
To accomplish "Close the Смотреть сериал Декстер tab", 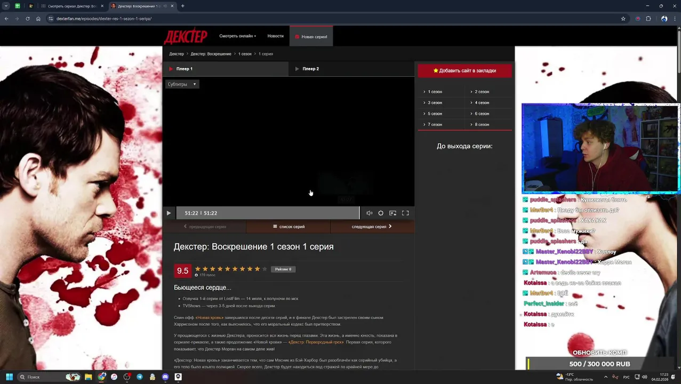I will tap(102, 6).
